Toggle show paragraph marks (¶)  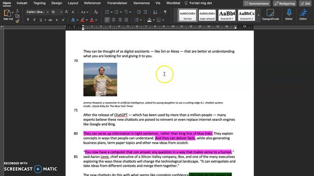point(165,12)
